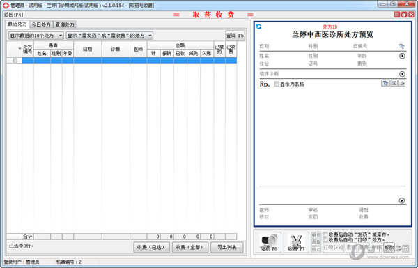Switch to the 查询处方 tab
This screenshot has height=268, width=418.
(65, 24)
